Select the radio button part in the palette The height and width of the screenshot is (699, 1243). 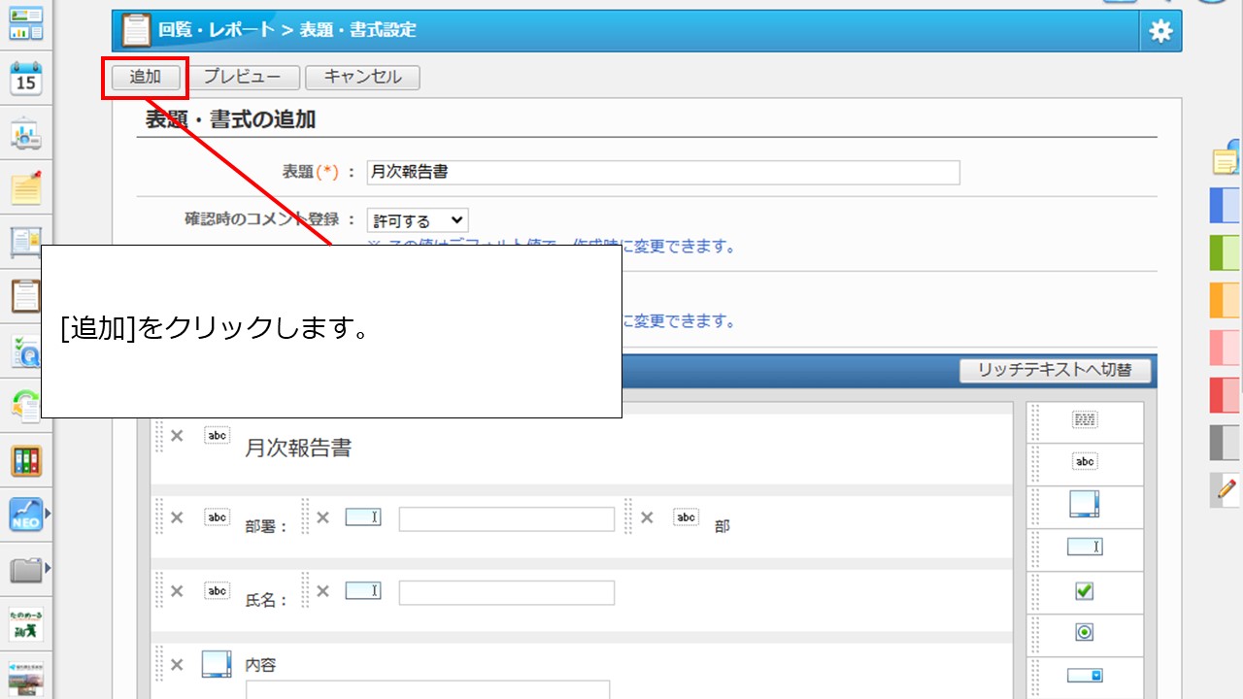coord(1085,632)
